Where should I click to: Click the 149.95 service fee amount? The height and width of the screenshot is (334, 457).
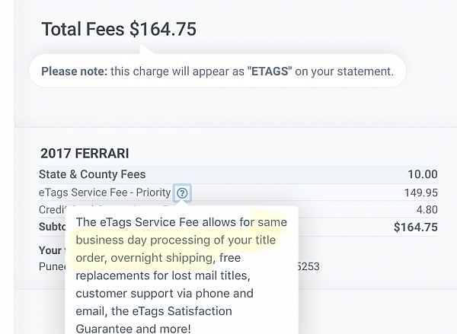(420, 192)
